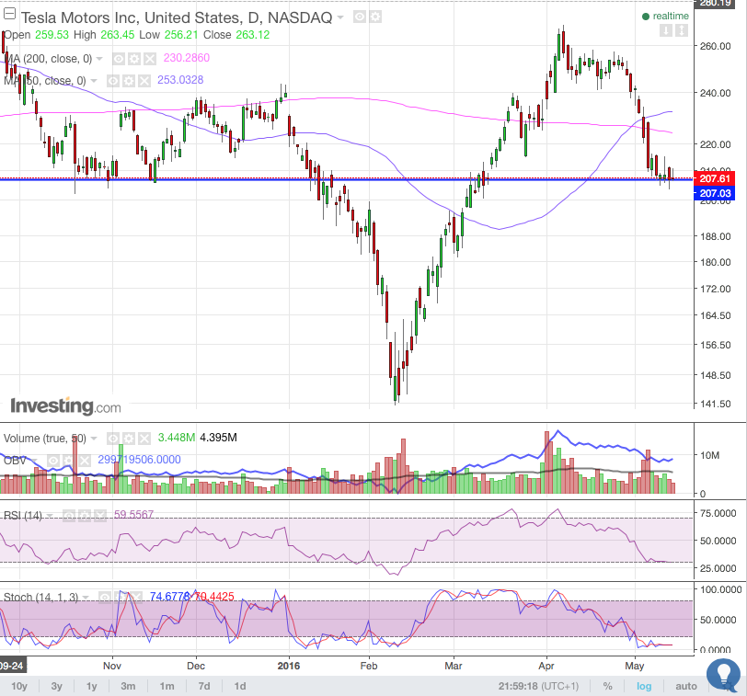The image size is (747, 696).
Task: Move pane down with the down-arrow button
Action: tap(666, 31)
